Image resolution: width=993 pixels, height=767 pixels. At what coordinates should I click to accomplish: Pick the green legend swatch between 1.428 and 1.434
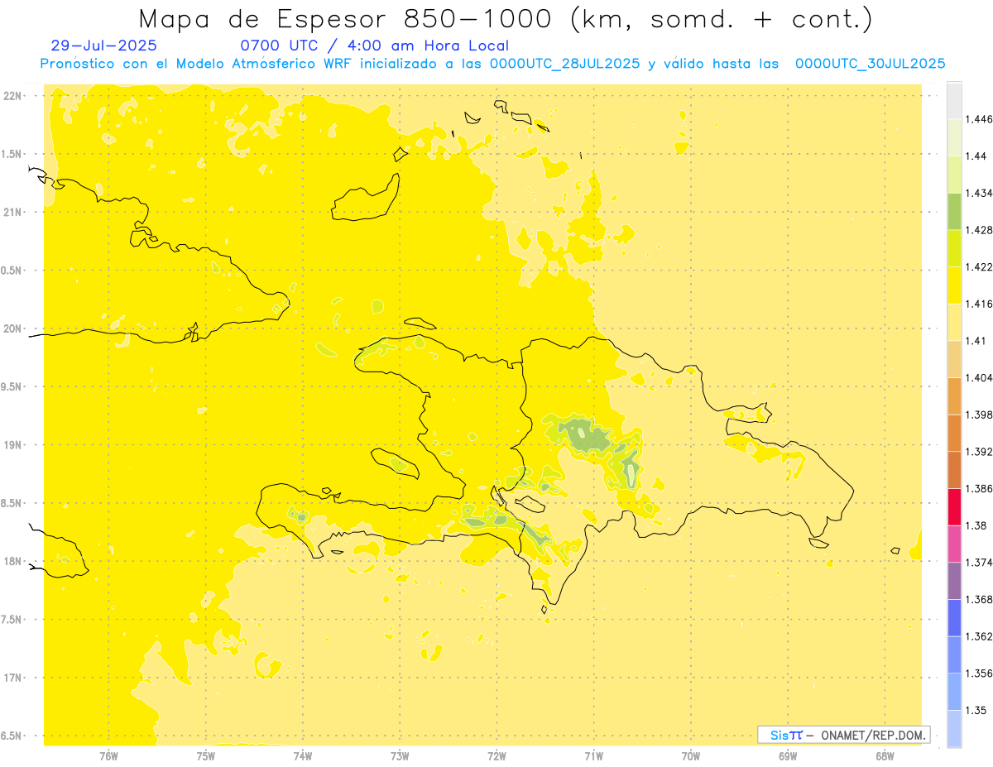[954, 211]
